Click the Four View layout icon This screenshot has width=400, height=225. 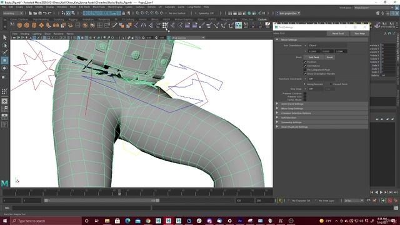coord(4,109)
